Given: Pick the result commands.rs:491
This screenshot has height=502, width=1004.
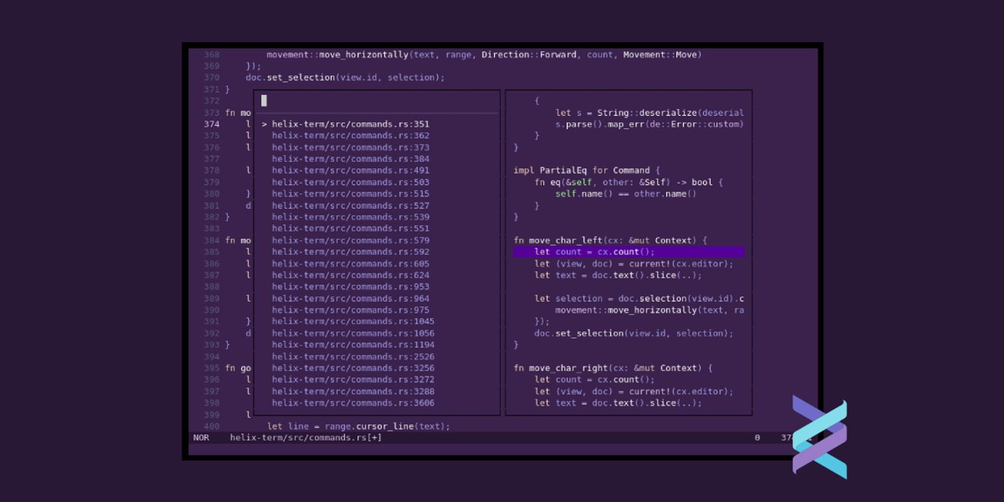Looking at the screenshot, I should [x=351, y=170].
